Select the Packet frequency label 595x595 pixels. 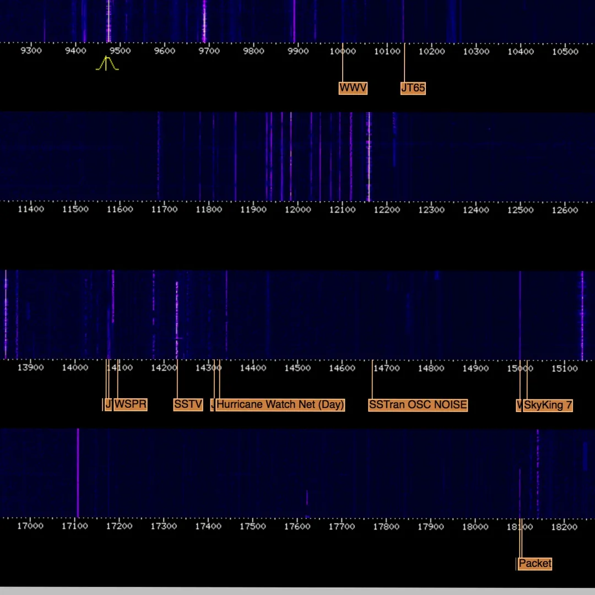pyautogui.click(x=535, y=564)
